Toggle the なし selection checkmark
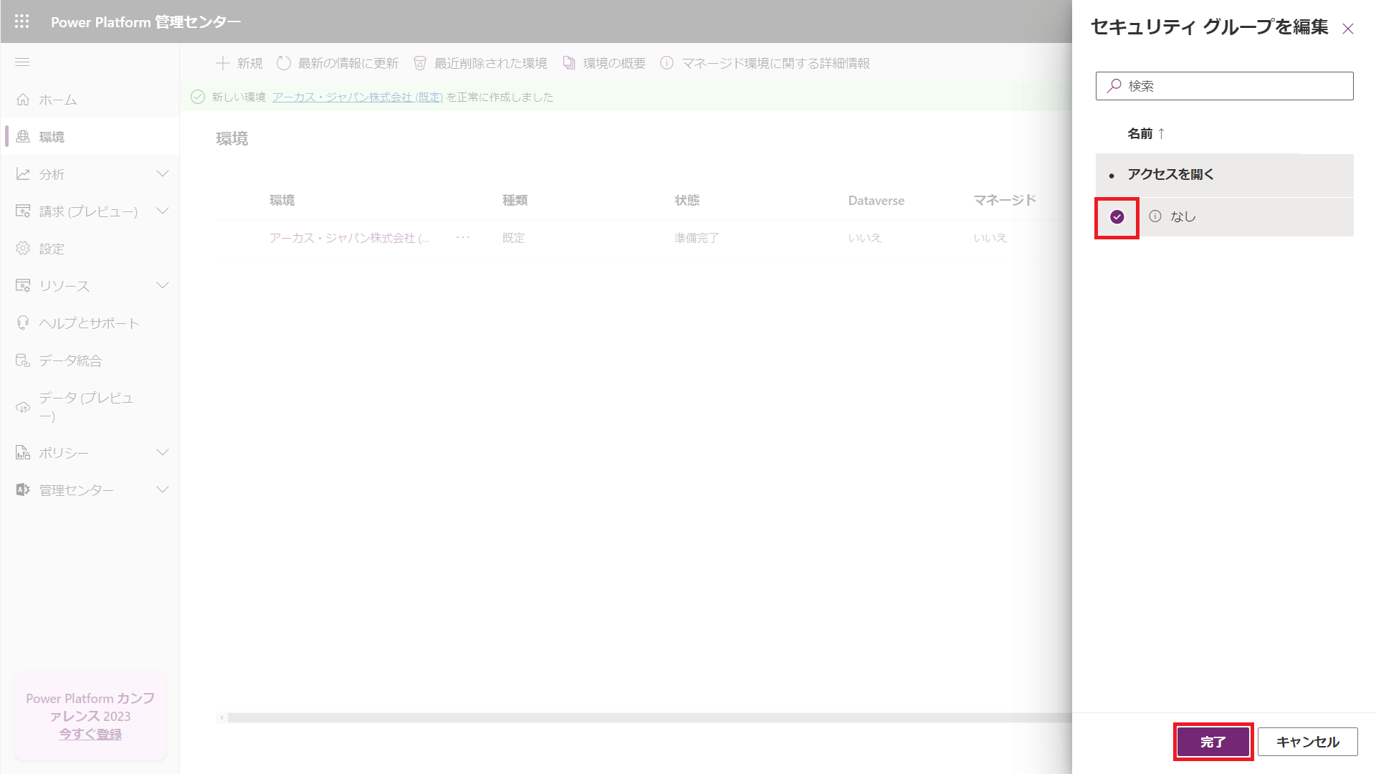 coord(1117,217)
